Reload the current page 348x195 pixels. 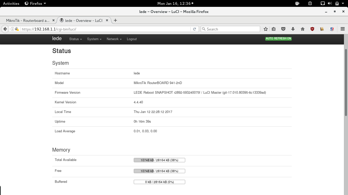tap(194, 29)
